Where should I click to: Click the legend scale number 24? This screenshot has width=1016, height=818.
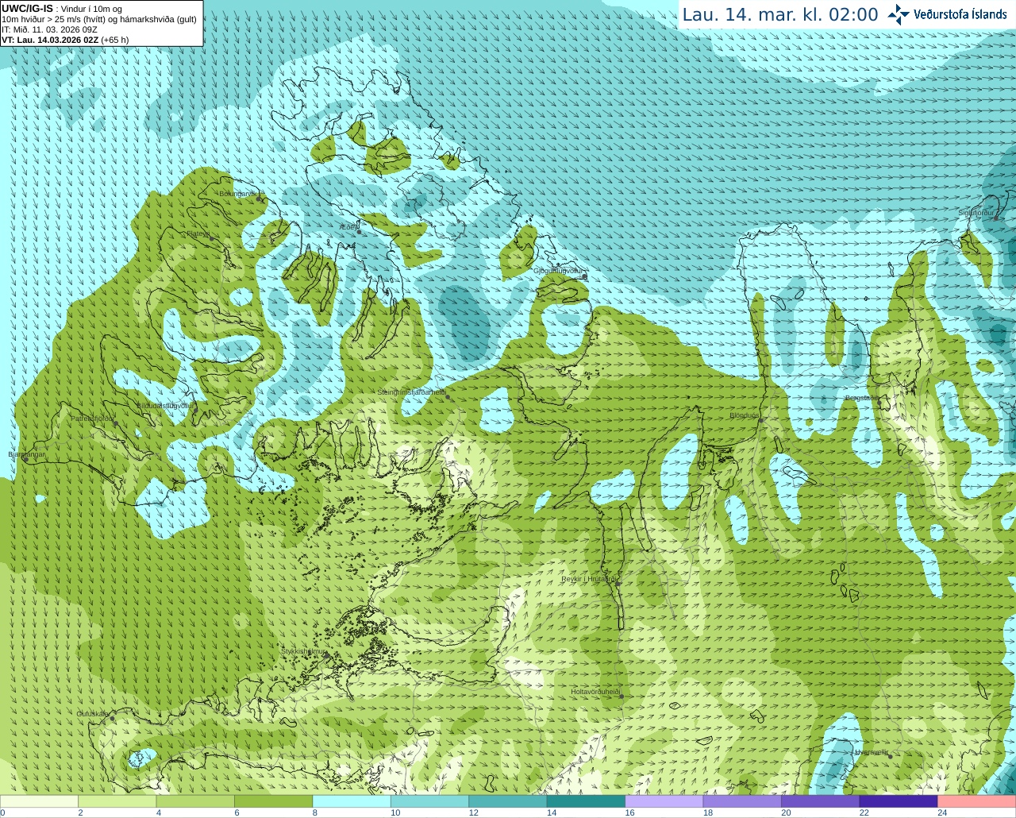click(942, 812)
